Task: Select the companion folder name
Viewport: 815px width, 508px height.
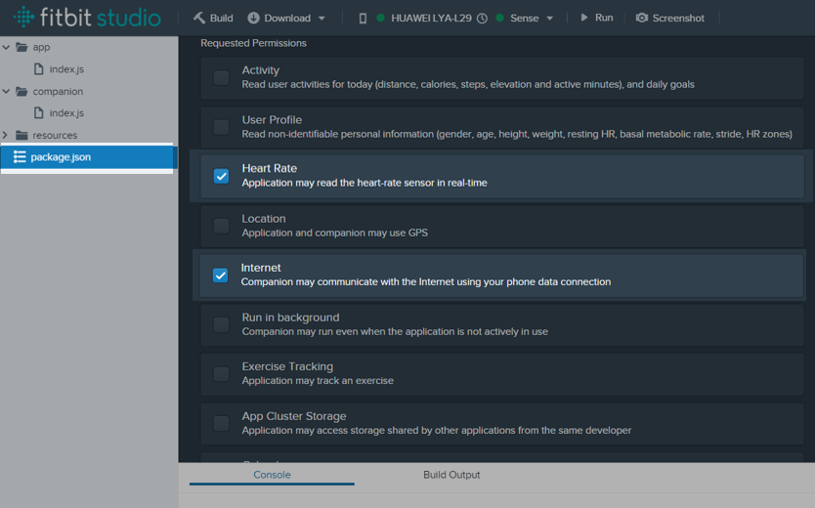Action: [x=58, y=92]
